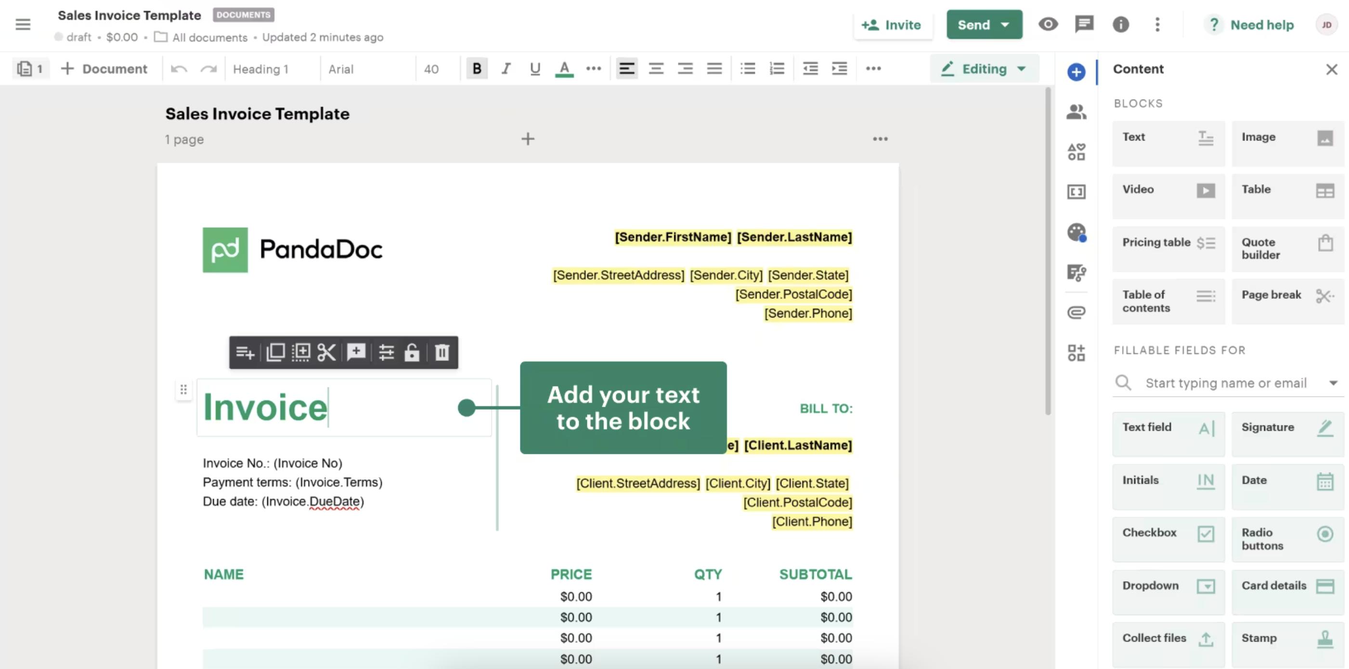Toggle bold formatting

coord(477,68)
